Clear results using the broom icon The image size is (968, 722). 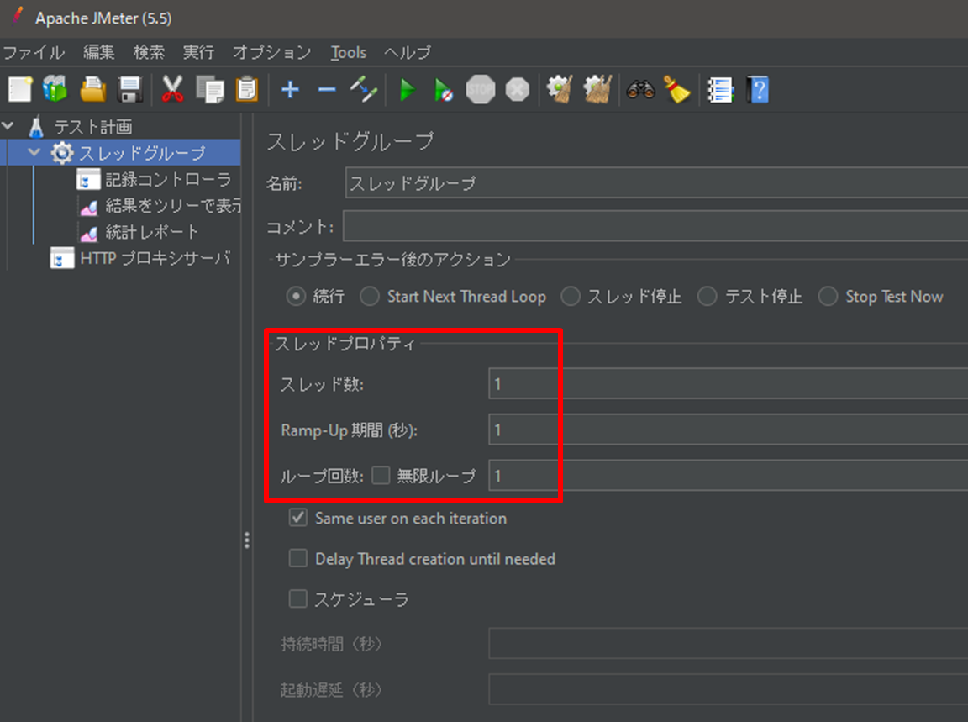(x=676, y=89)
